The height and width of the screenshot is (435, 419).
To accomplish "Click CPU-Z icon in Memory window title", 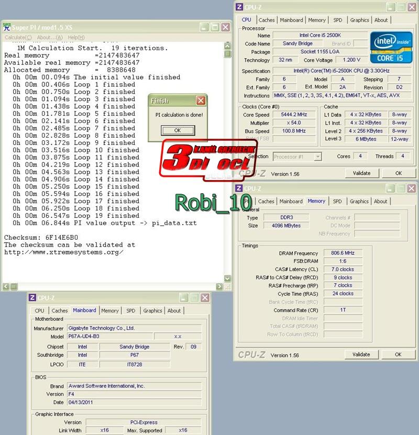I will 239,188.
